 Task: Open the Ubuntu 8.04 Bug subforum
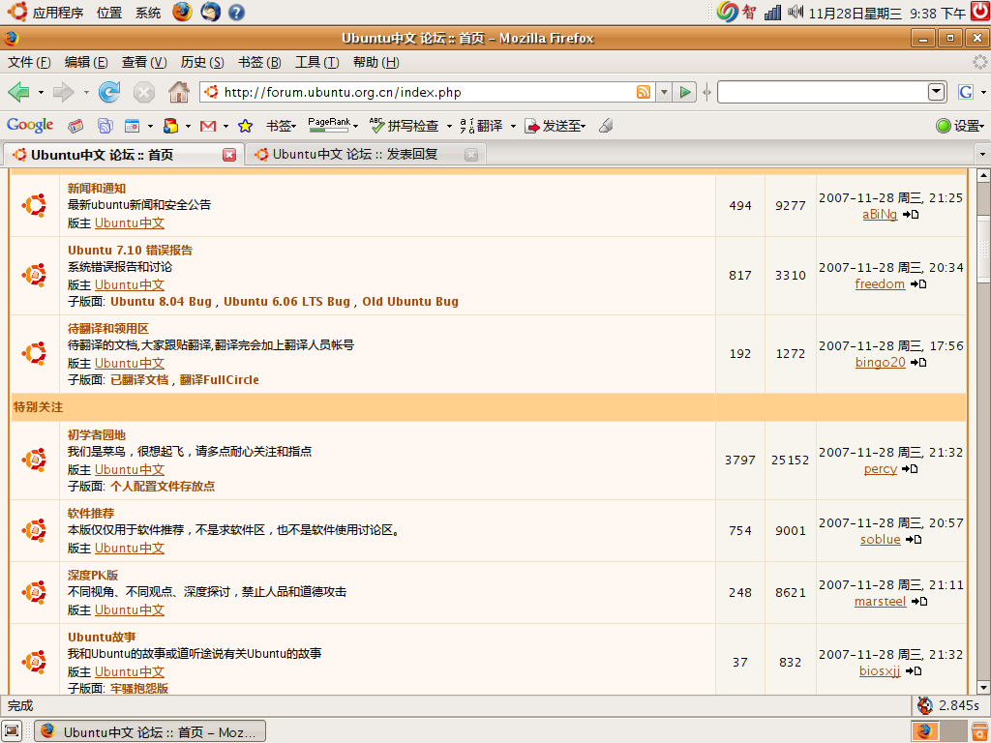(x=162, y=302)
